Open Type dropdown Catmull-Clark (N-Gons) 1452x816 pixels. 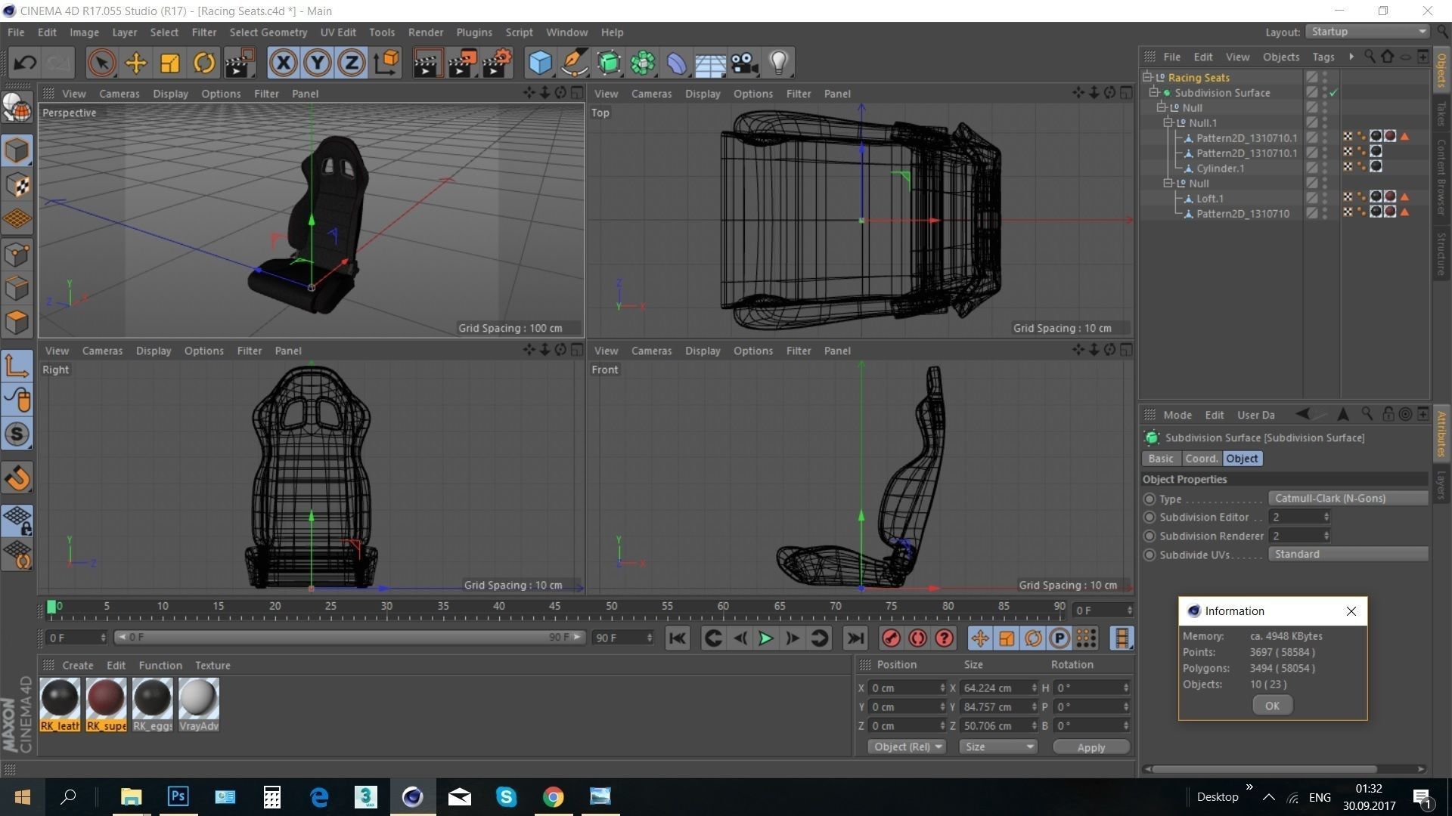tap(1348, 498)
